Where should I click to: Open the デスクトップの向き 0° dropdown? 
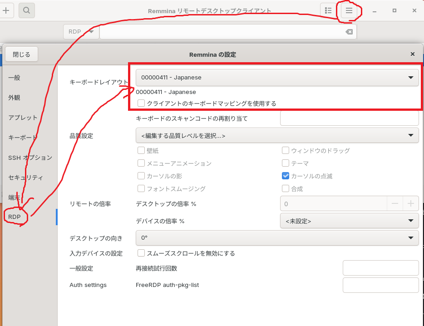pos(277,238)
